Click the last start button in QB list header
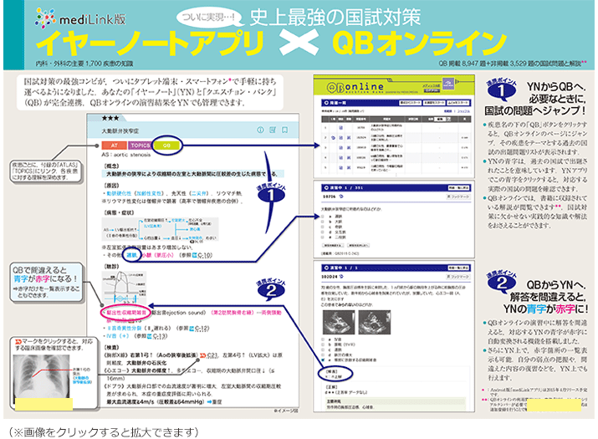The image size is (598, 439). pos(458,103)
